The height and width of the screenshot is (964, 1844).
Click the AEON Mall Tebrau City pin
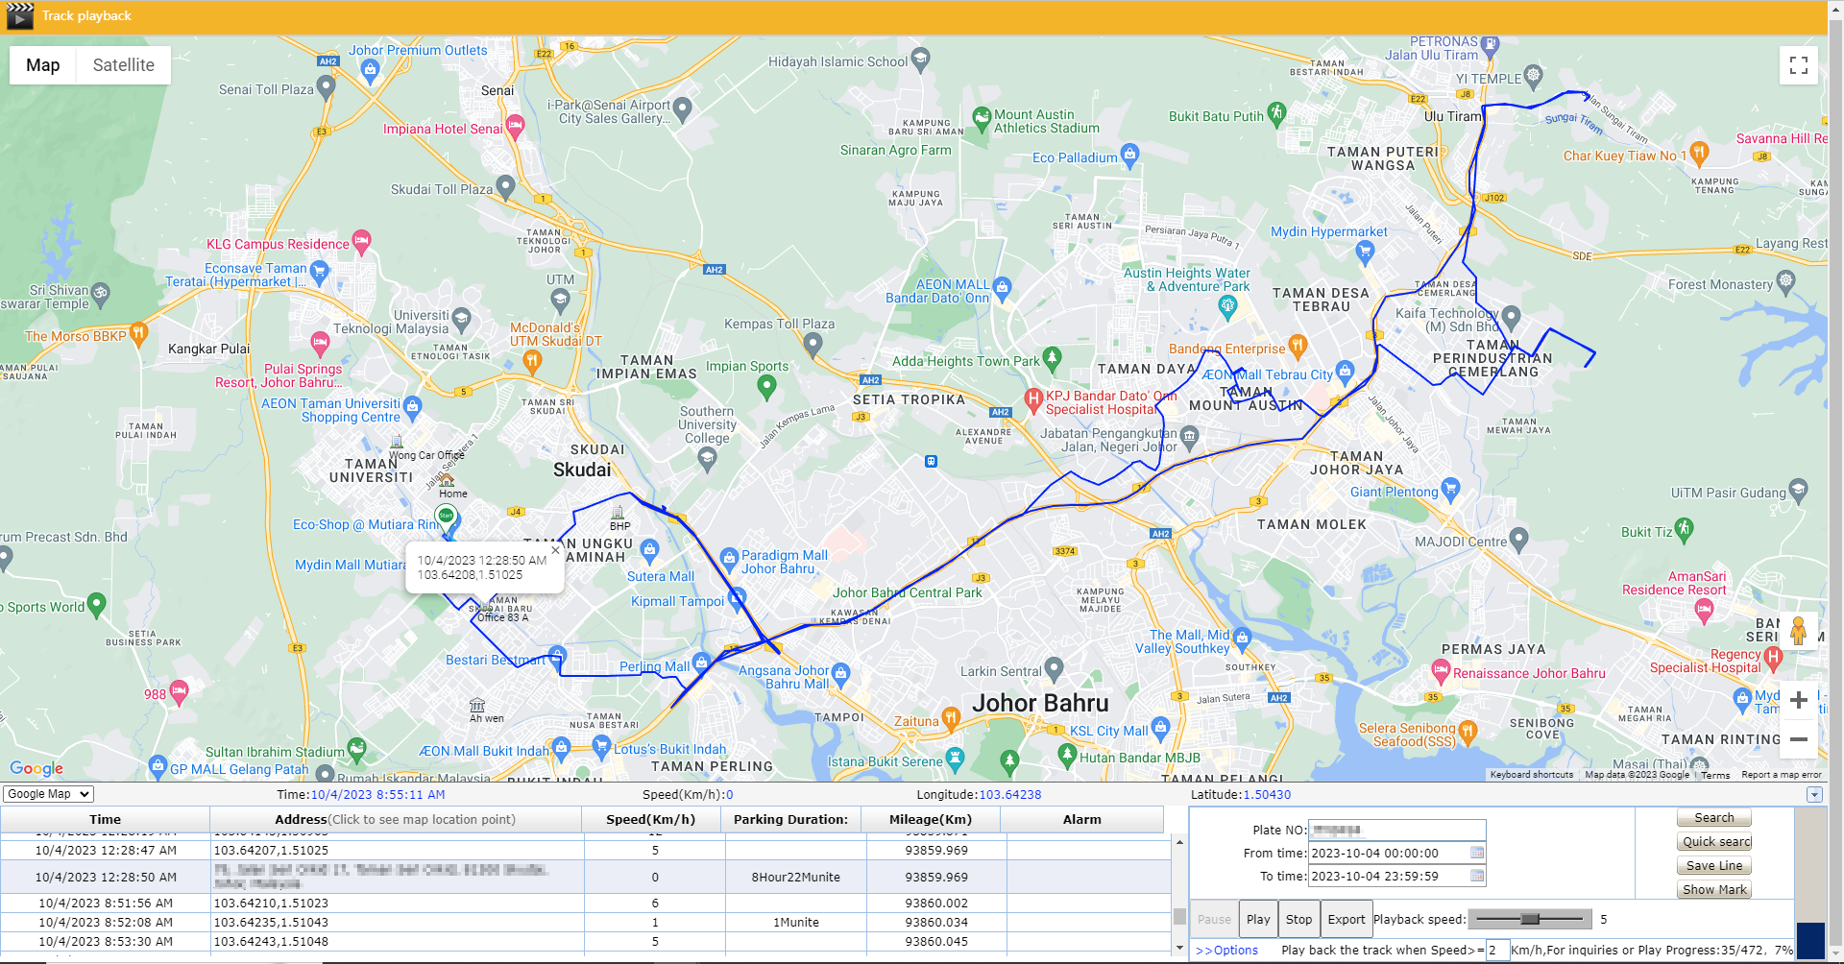point(1345,371)
